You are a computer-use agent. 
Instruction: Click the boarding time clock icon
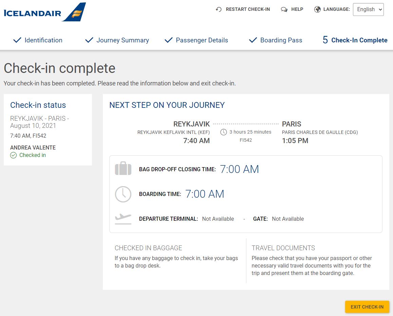click(123, 194)
